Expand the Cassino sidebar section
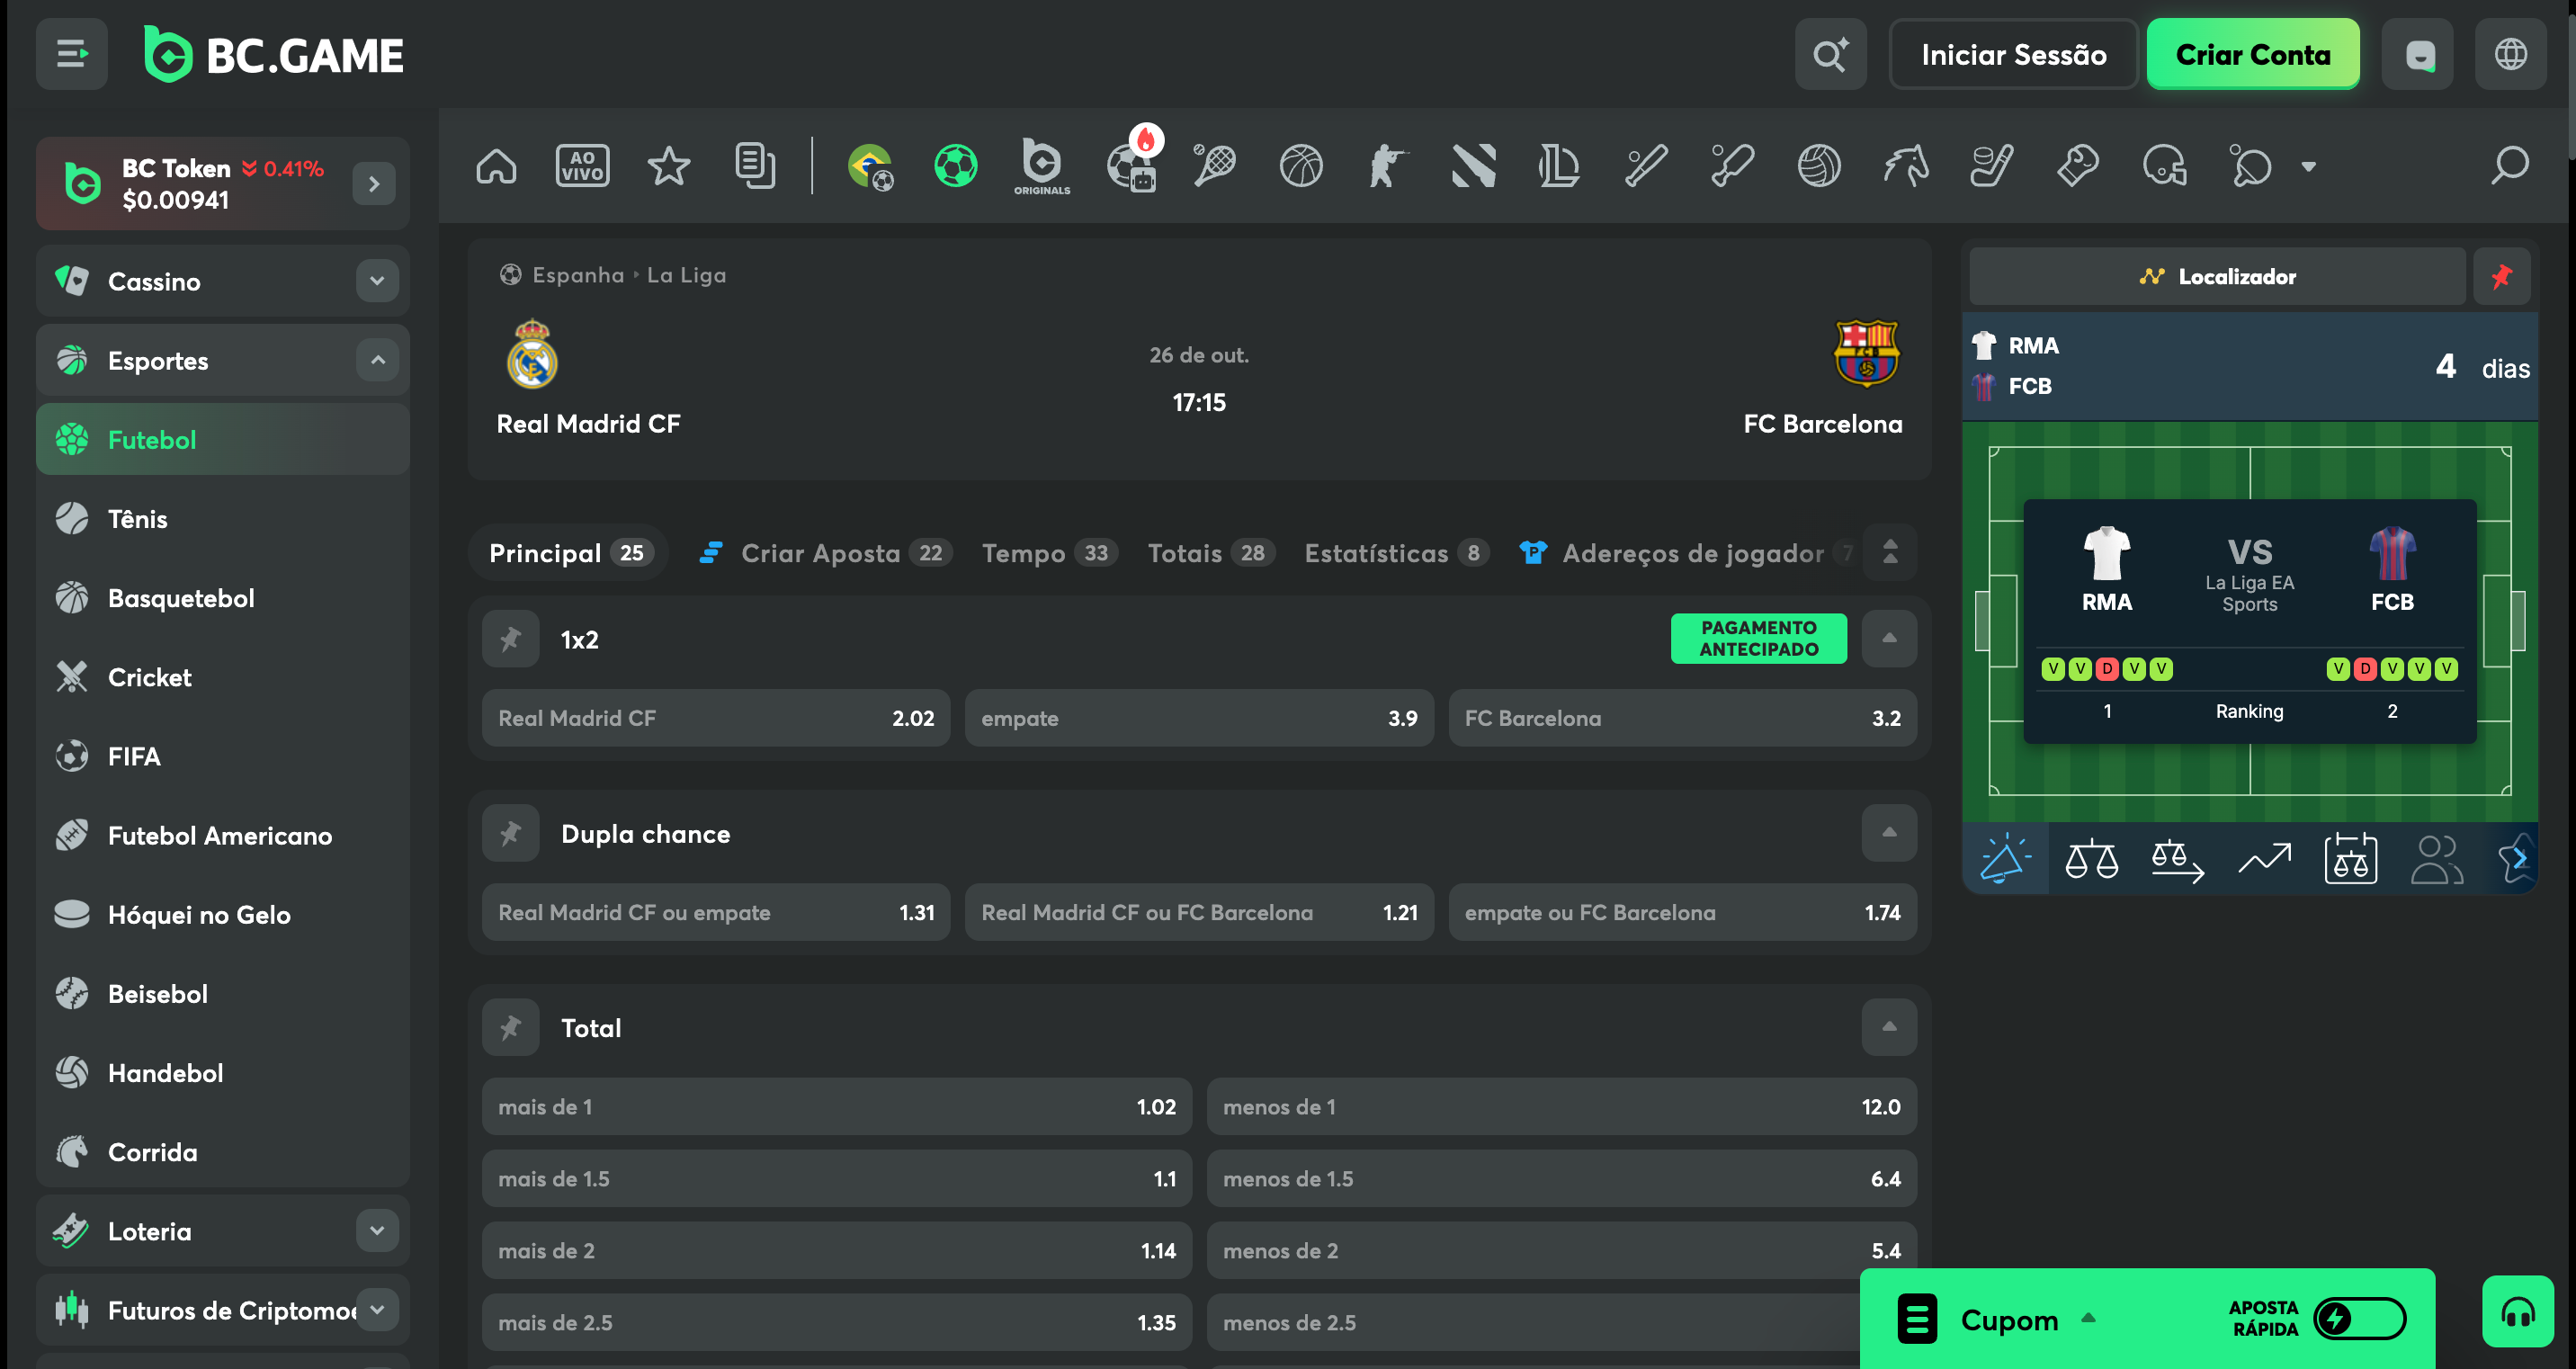2576x1369 pixels. tap(377, 281)
